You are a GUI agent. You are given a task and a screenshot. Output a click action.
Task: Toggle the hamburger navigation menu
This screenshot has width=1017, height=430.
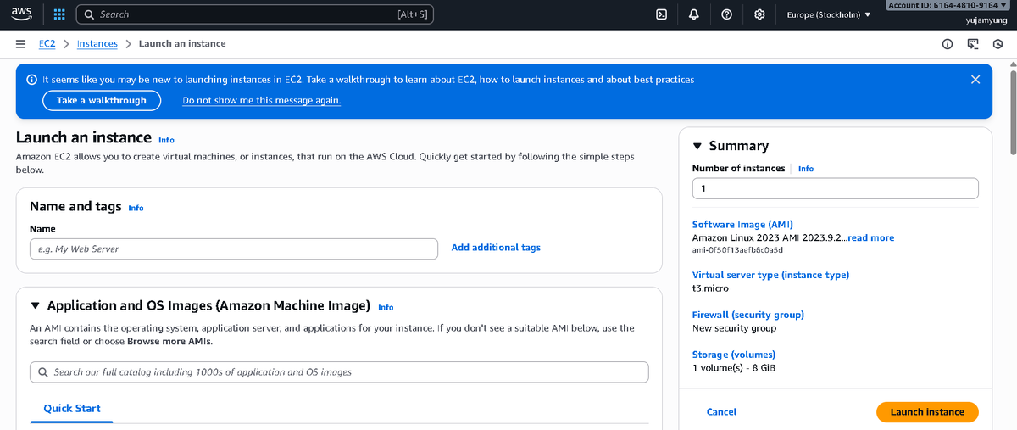tap(20, 43)
